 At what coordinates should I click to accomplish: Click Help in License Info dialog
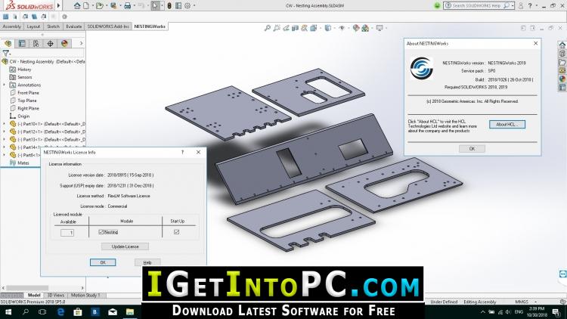point(147,262)
